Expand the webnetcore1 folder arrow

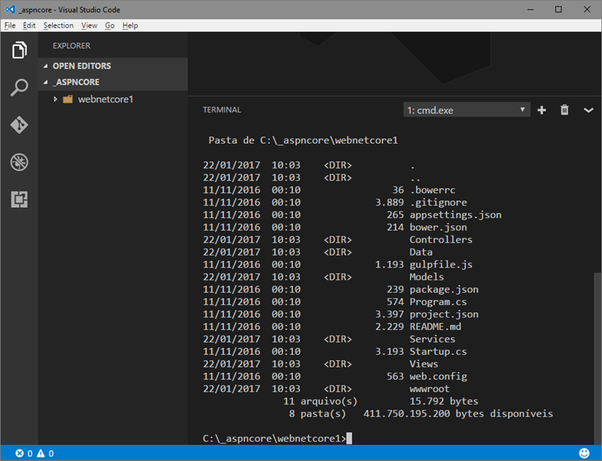[x=55, y=100]
